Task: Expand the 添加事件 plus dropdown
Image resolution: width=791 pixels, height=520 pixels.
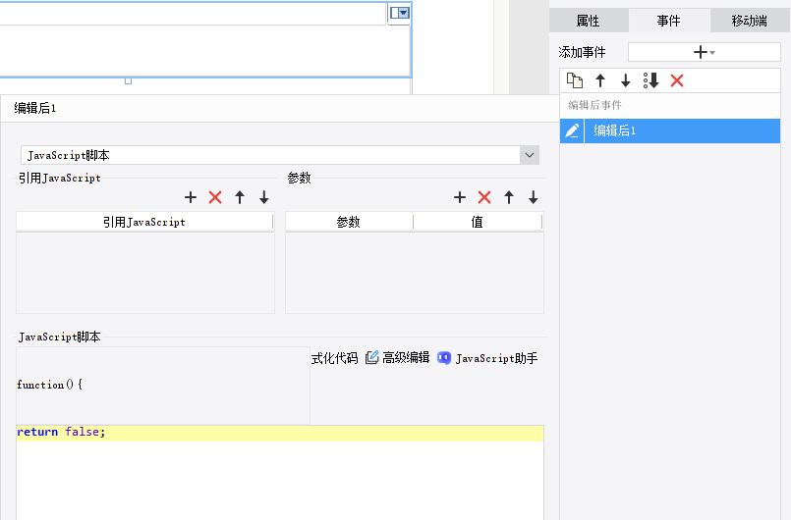Action: [x=704, y=52]
